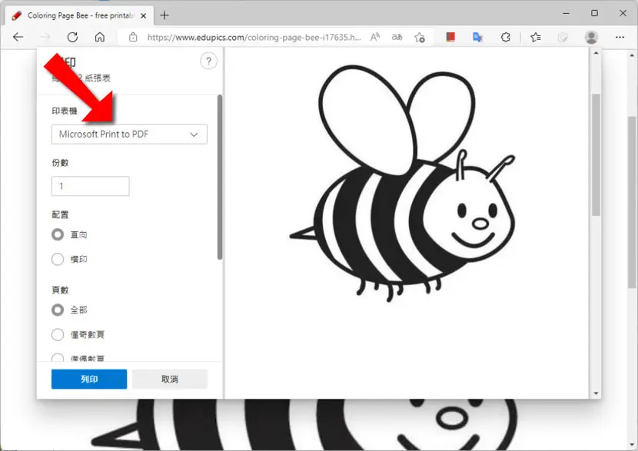Screen dimensions: 638x451
Task: Click the browser back arrow
Action: [x=18, y=38]
